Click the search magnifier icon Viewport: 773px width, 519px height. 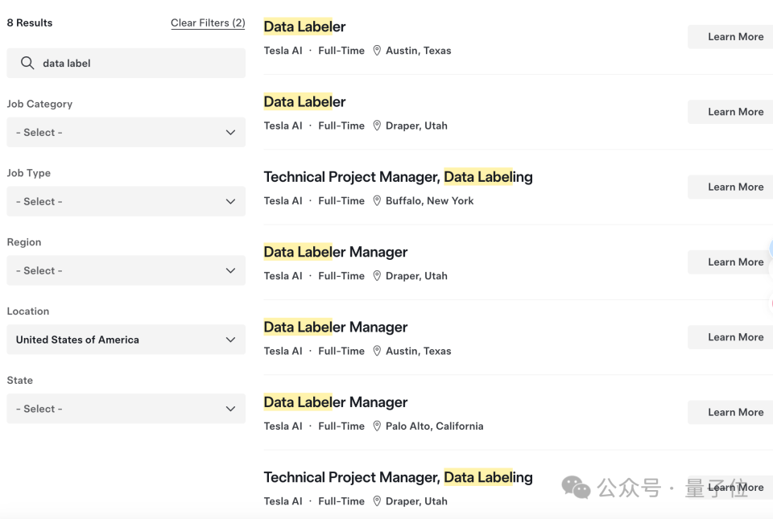coord(27,63)
